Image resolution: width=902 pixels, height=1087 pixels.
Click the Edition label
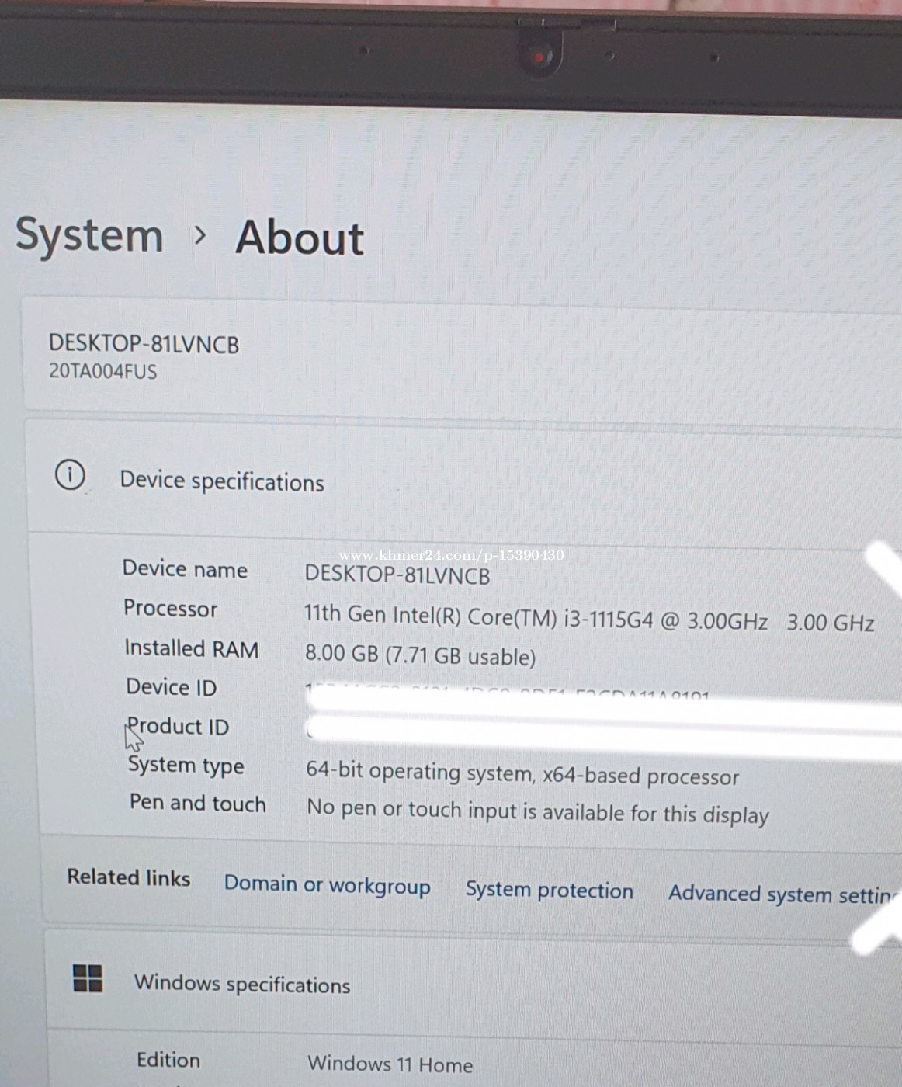coord(168,1060)
